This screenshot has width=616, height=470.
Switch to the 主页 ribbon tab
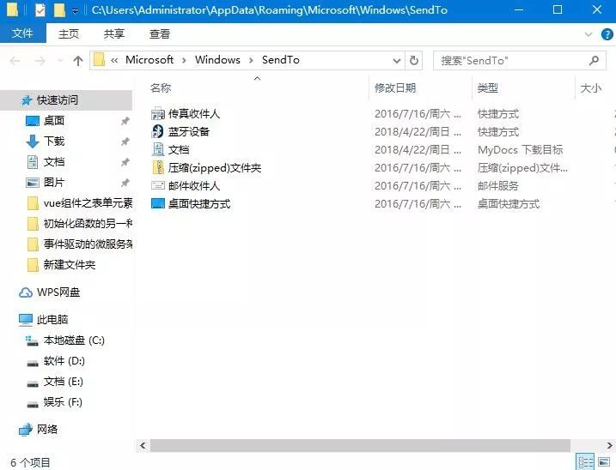69,33
